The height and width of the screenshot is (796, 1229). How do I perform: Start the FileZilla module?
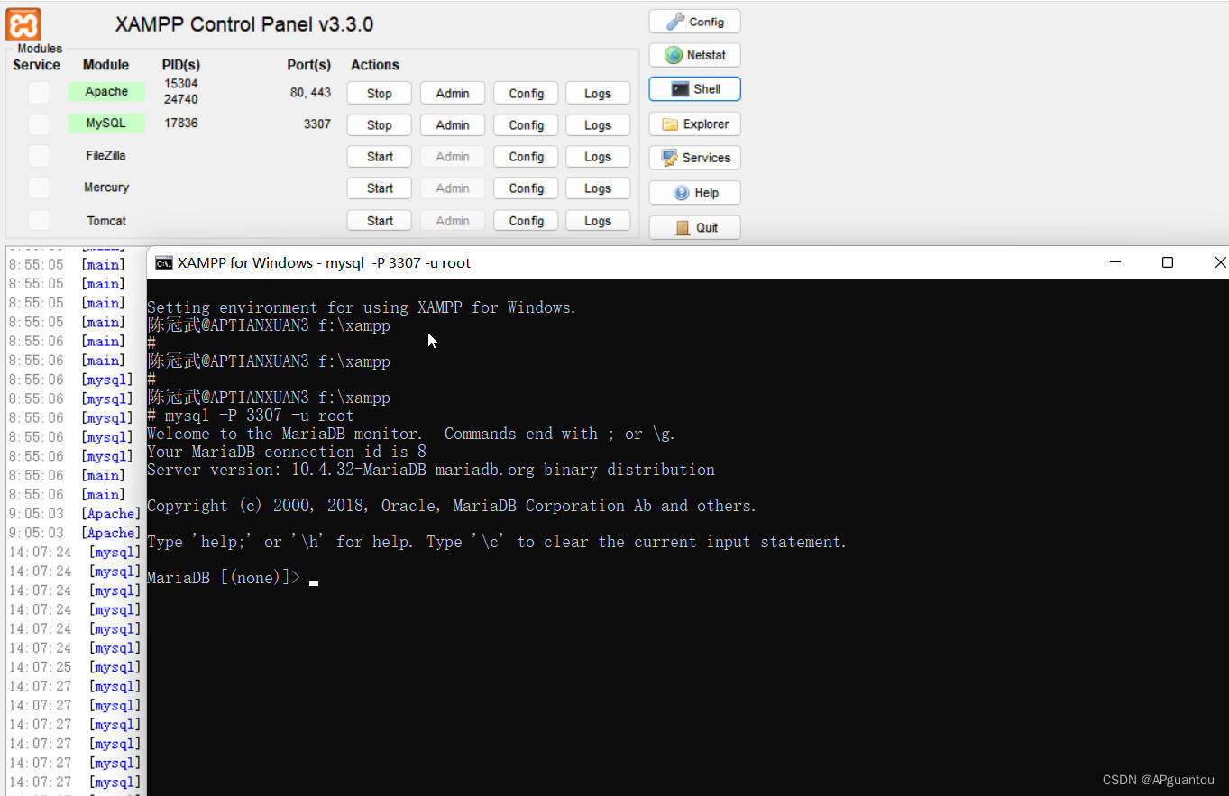point(379,156)
